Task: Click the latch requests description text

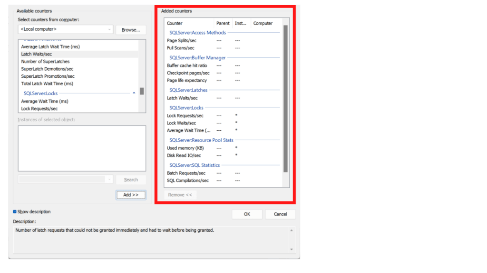Action: [115, 230]
